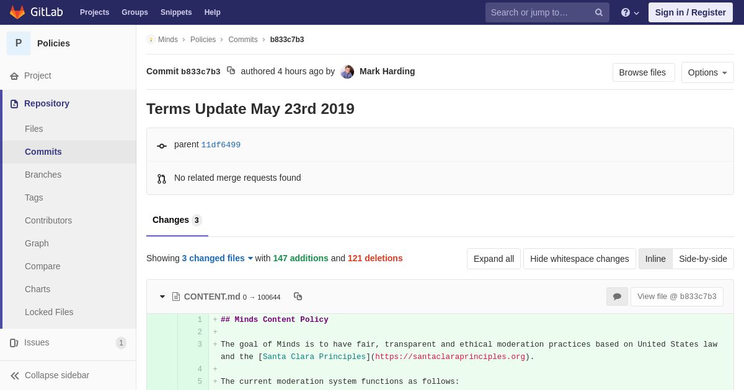Toggle comments for CONTENT.md file

(617, 297)
